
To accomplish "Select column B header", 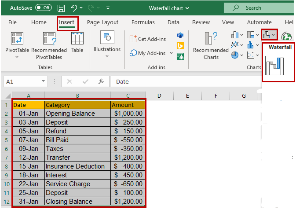I will pyautogui.click(x=77, y=96).
